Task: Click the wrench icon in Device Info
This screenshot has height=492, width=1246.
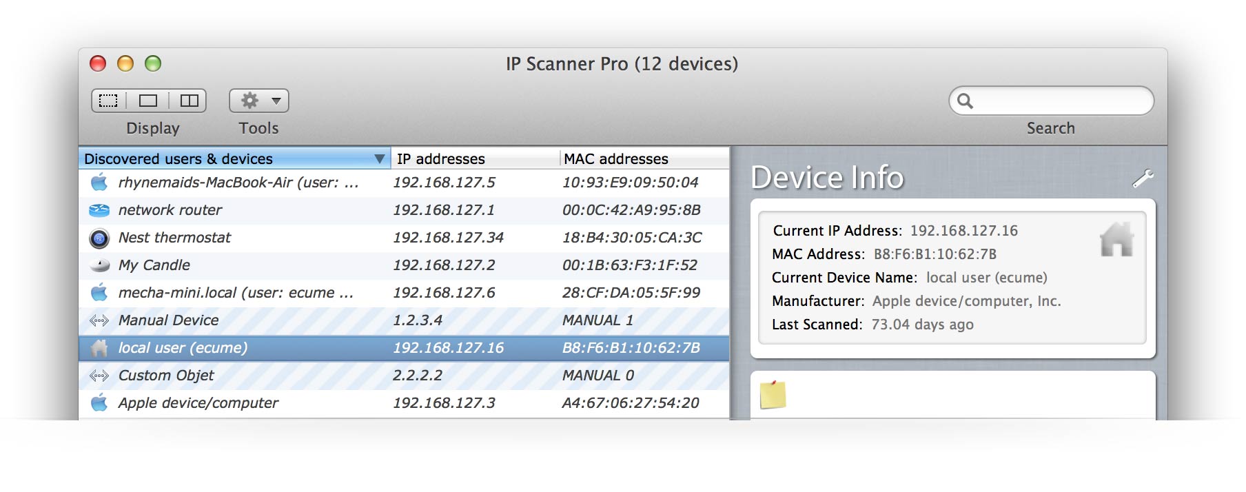Action: click(1143, 178)
